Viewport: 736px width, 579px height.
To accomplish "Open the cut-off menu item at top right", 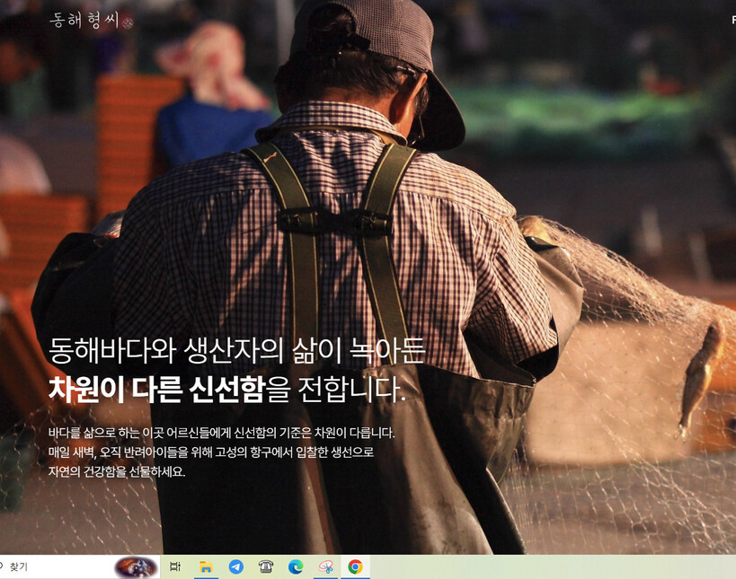I will (x=732, y=20).
